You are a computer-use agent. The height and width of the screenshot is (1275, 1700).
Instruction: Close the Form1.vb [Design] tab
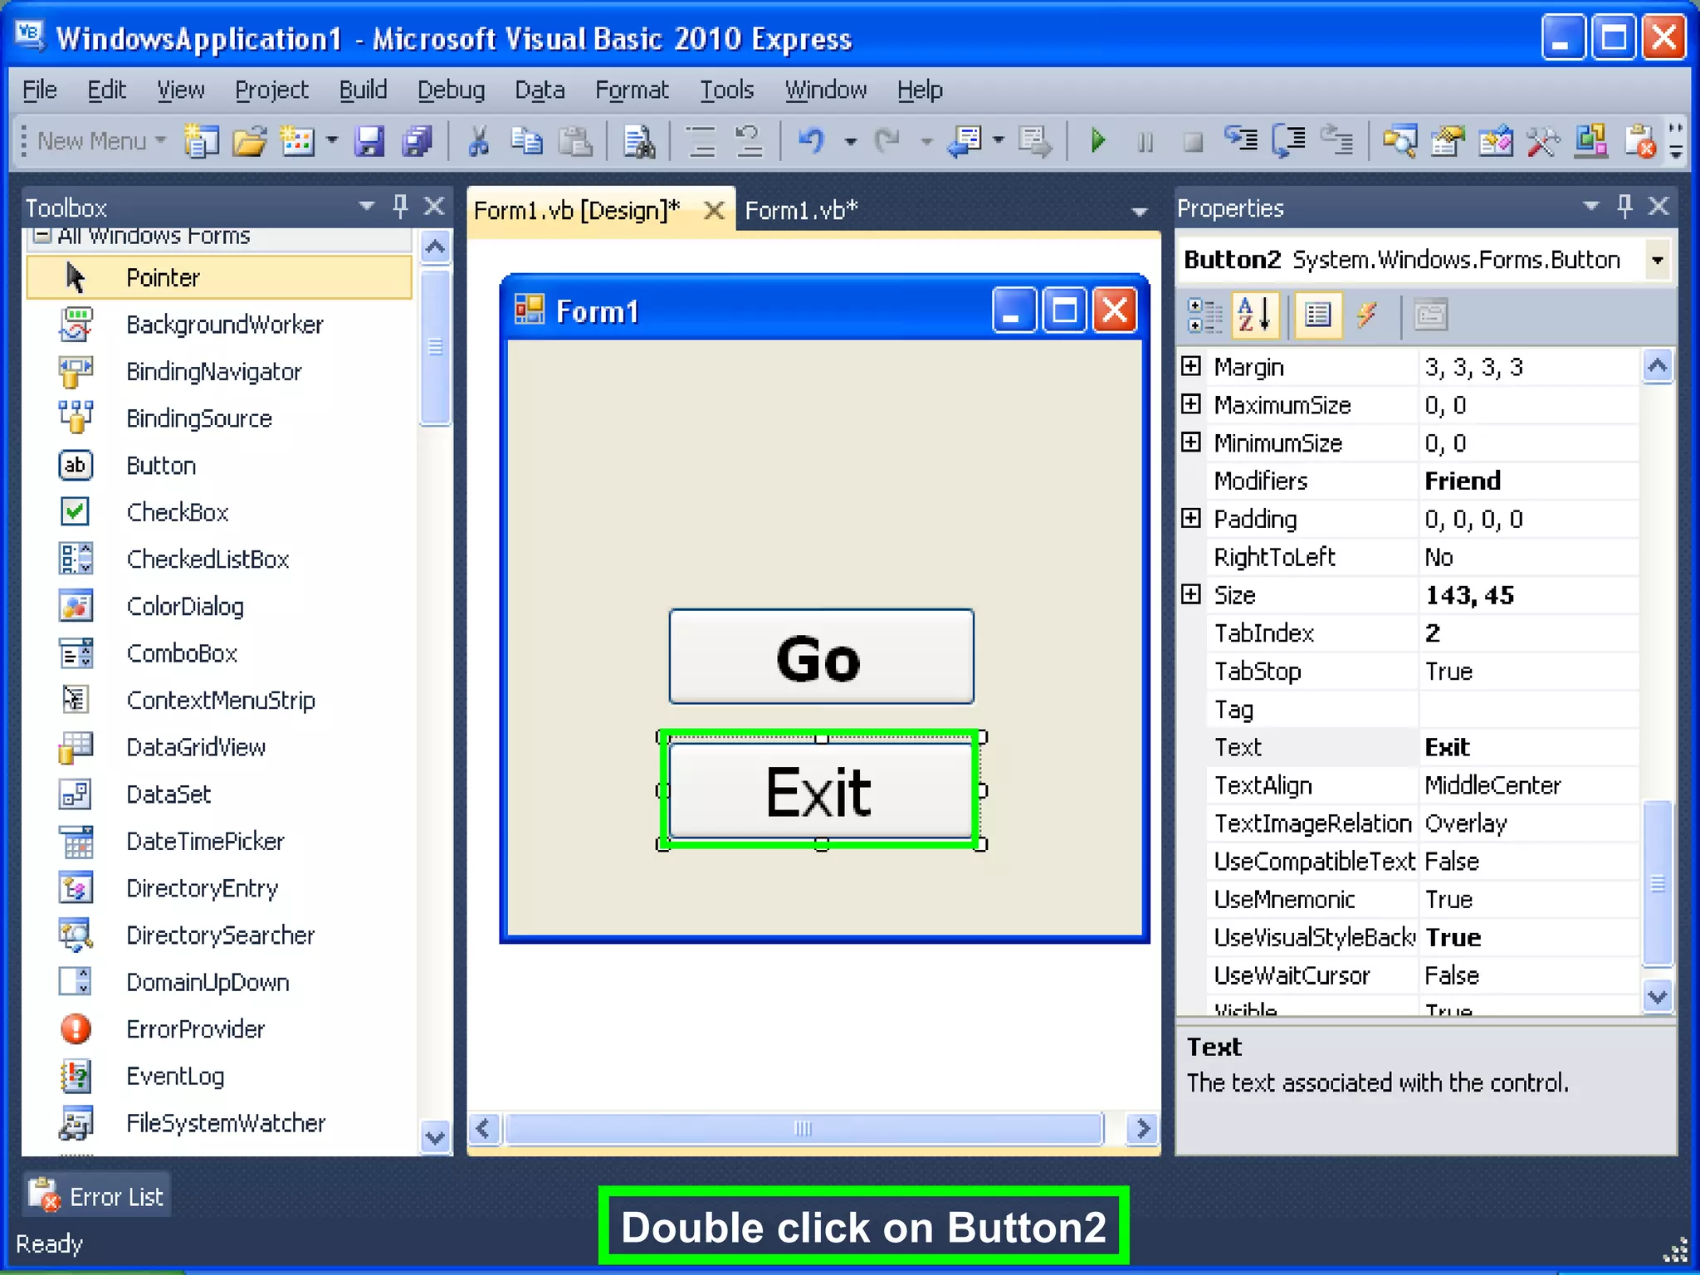point(713,211)
